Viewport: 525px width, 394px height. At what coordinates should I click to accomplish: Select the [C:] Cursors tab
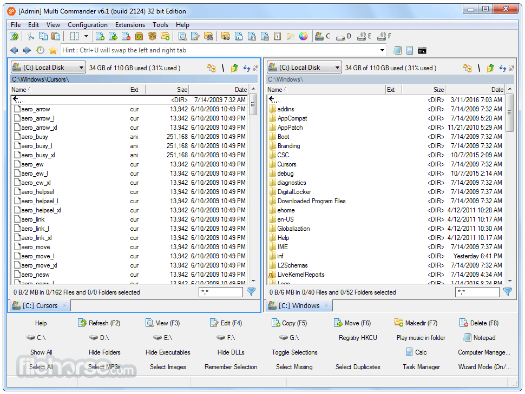coord(40,306)
